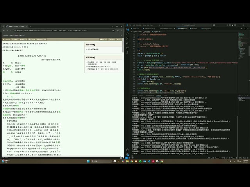Stop page loading in Chrome
This screenshot has width=250, height=187.
point(11,30)
